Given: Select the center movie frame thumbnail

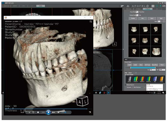Looking at the screenshot, I should coord(145,40).
